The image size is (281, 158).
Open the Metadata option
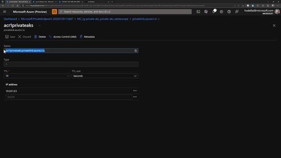tap(87, 37)
